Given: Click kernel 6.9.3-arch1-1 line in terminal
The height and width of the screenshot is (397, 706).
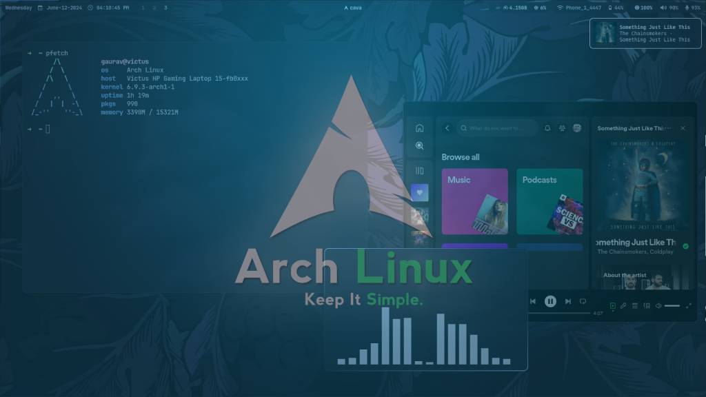Looking at the screenshot, I should [x=138, y=87].
